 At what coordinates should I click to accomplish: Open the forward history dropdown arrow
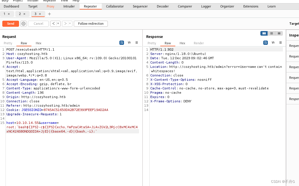click(70, 24)
